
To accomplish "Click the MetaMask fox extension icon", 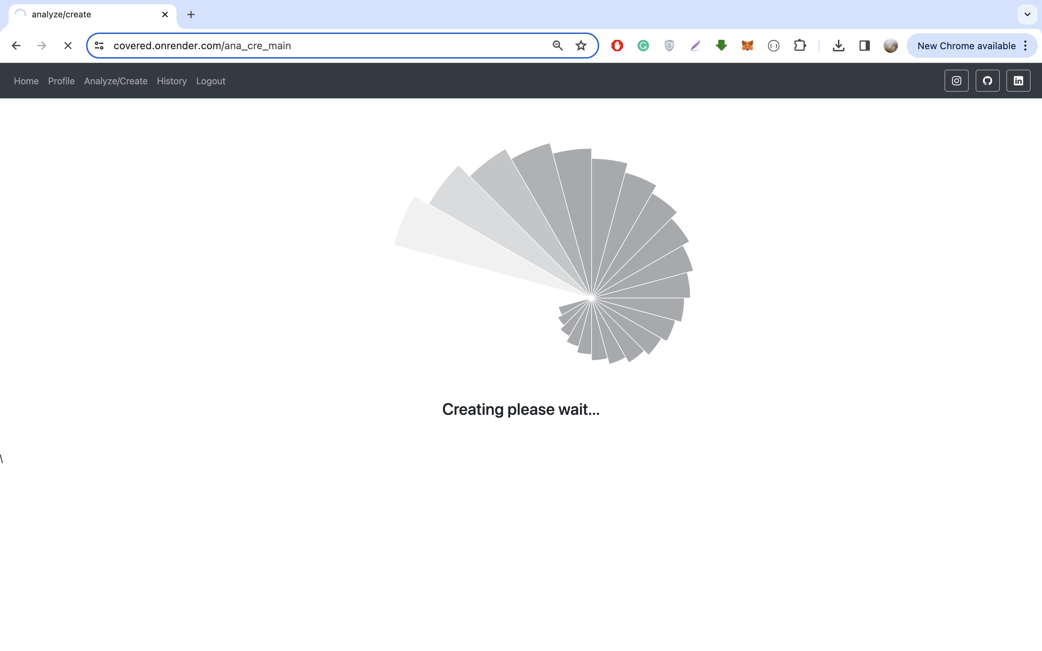I will (747, 46).
